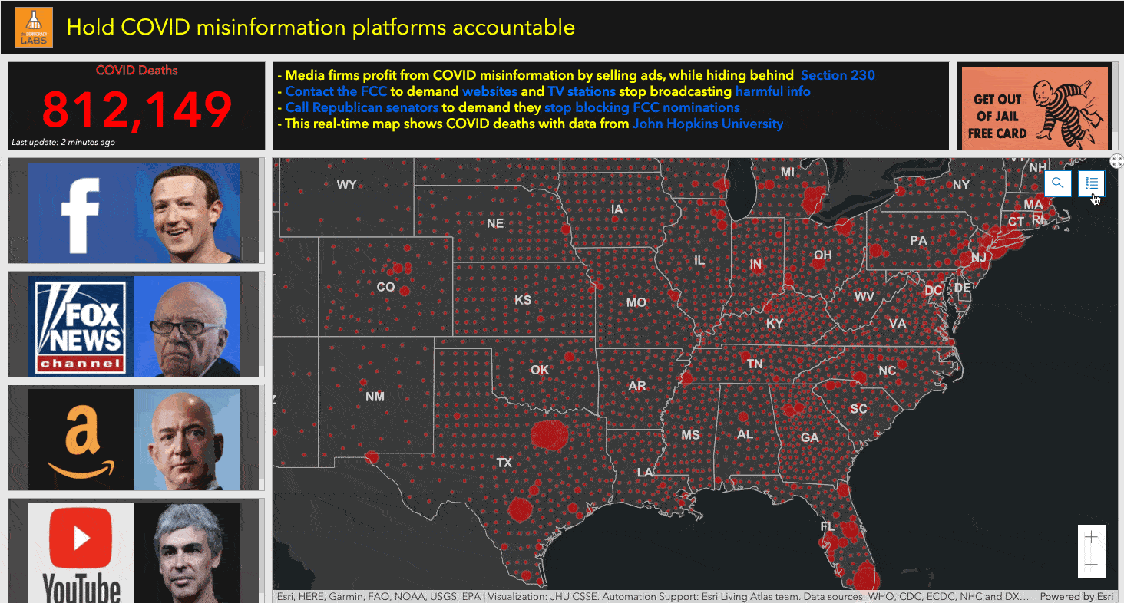This screenshot has height=603, width=1124.
Task: Open the websites link
Action: pos(490,91)
